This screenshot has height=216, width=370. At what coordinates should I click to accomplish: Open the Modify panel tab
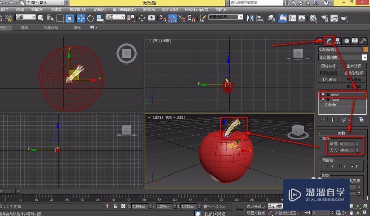329,41
